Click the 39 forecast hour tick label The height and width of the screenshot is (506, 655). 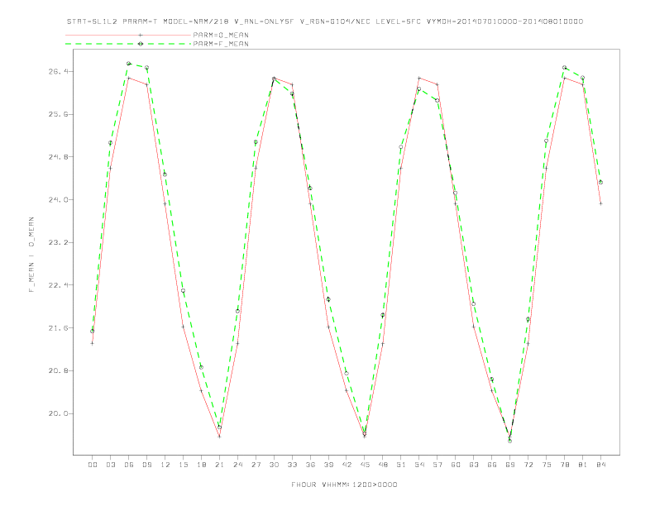[x=328, y=465]
